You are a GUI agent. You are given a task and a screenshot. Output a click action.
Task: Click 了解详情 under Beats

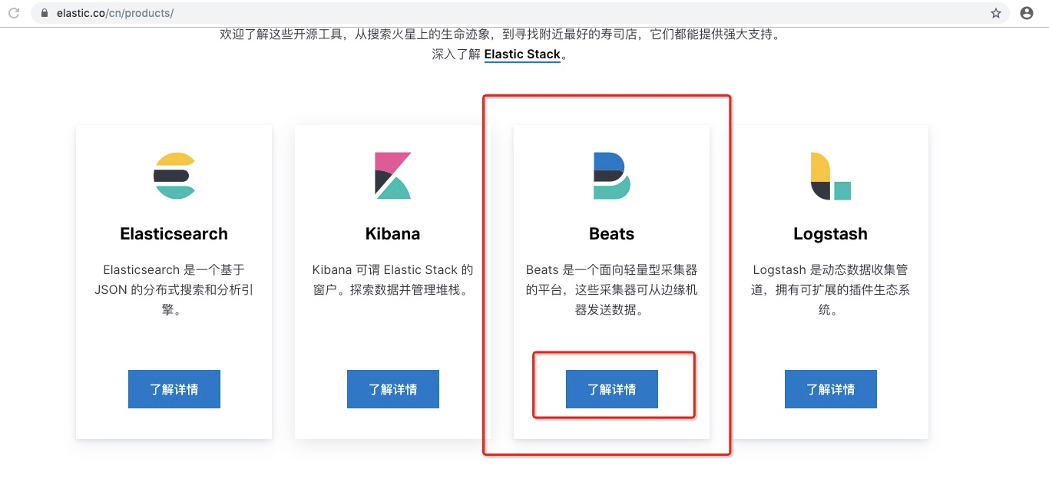point(611,389)
